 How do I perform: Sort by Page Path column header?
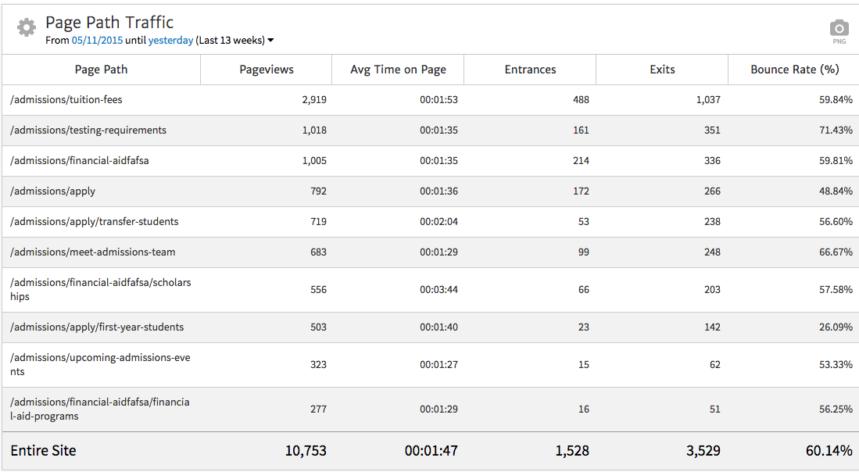pos(101,70)
